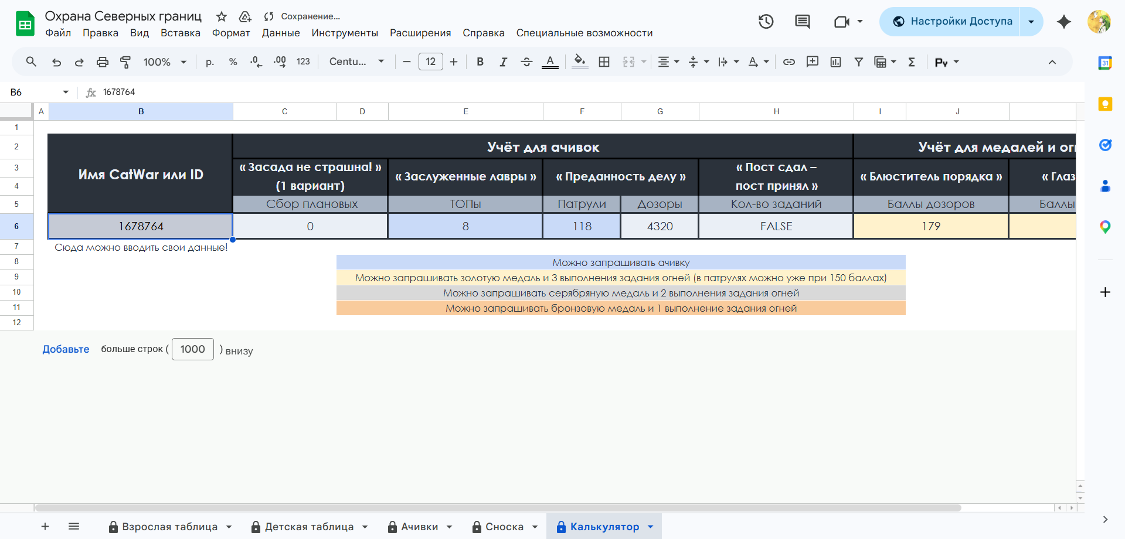The image size is (1125, 539).
Task: Click the Insert link icon
Action: click(789, 62)
